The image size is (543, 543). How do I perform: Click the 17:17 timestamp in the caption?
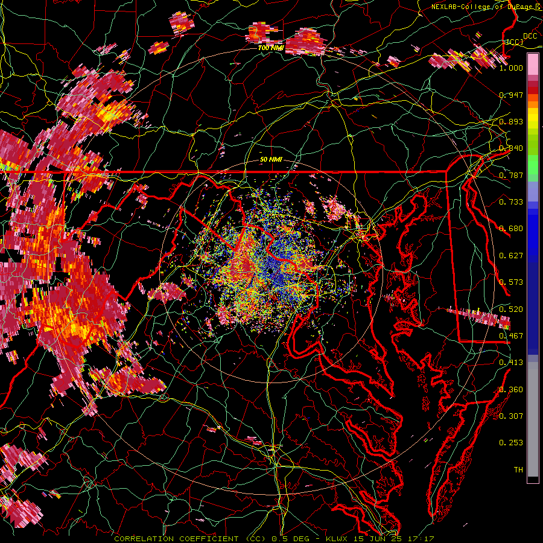[421, 539]
